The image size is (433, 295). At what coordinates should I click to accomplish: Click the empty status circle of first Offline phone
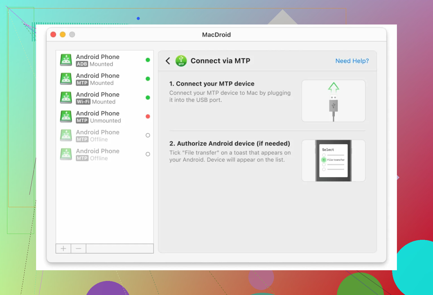point(148,135)
